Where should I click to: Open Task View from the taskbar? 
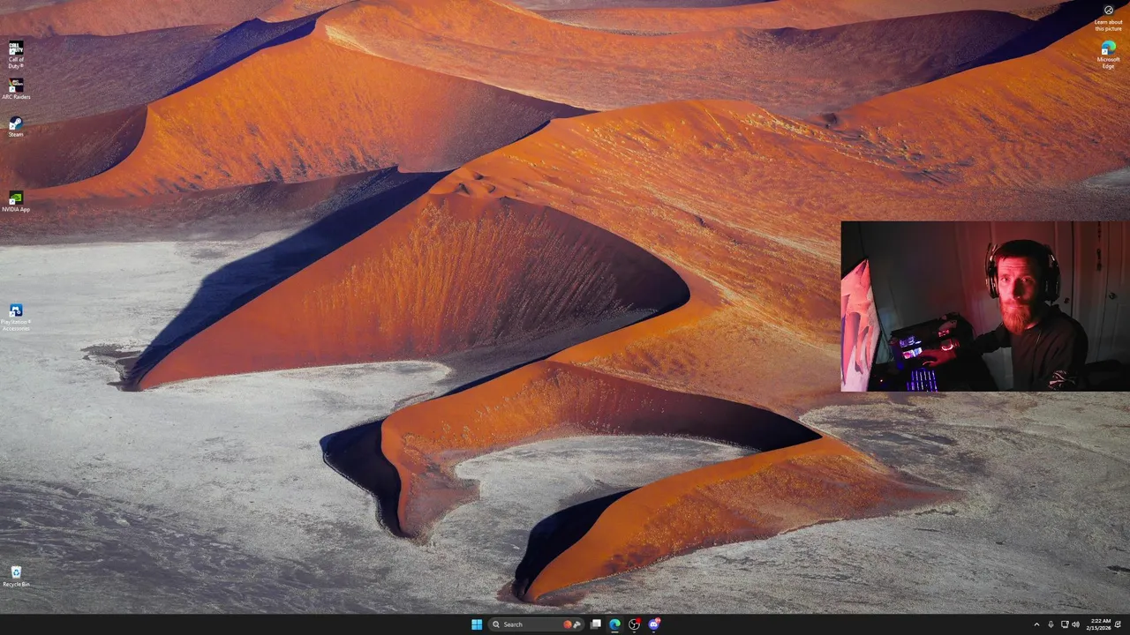(596, 624)
